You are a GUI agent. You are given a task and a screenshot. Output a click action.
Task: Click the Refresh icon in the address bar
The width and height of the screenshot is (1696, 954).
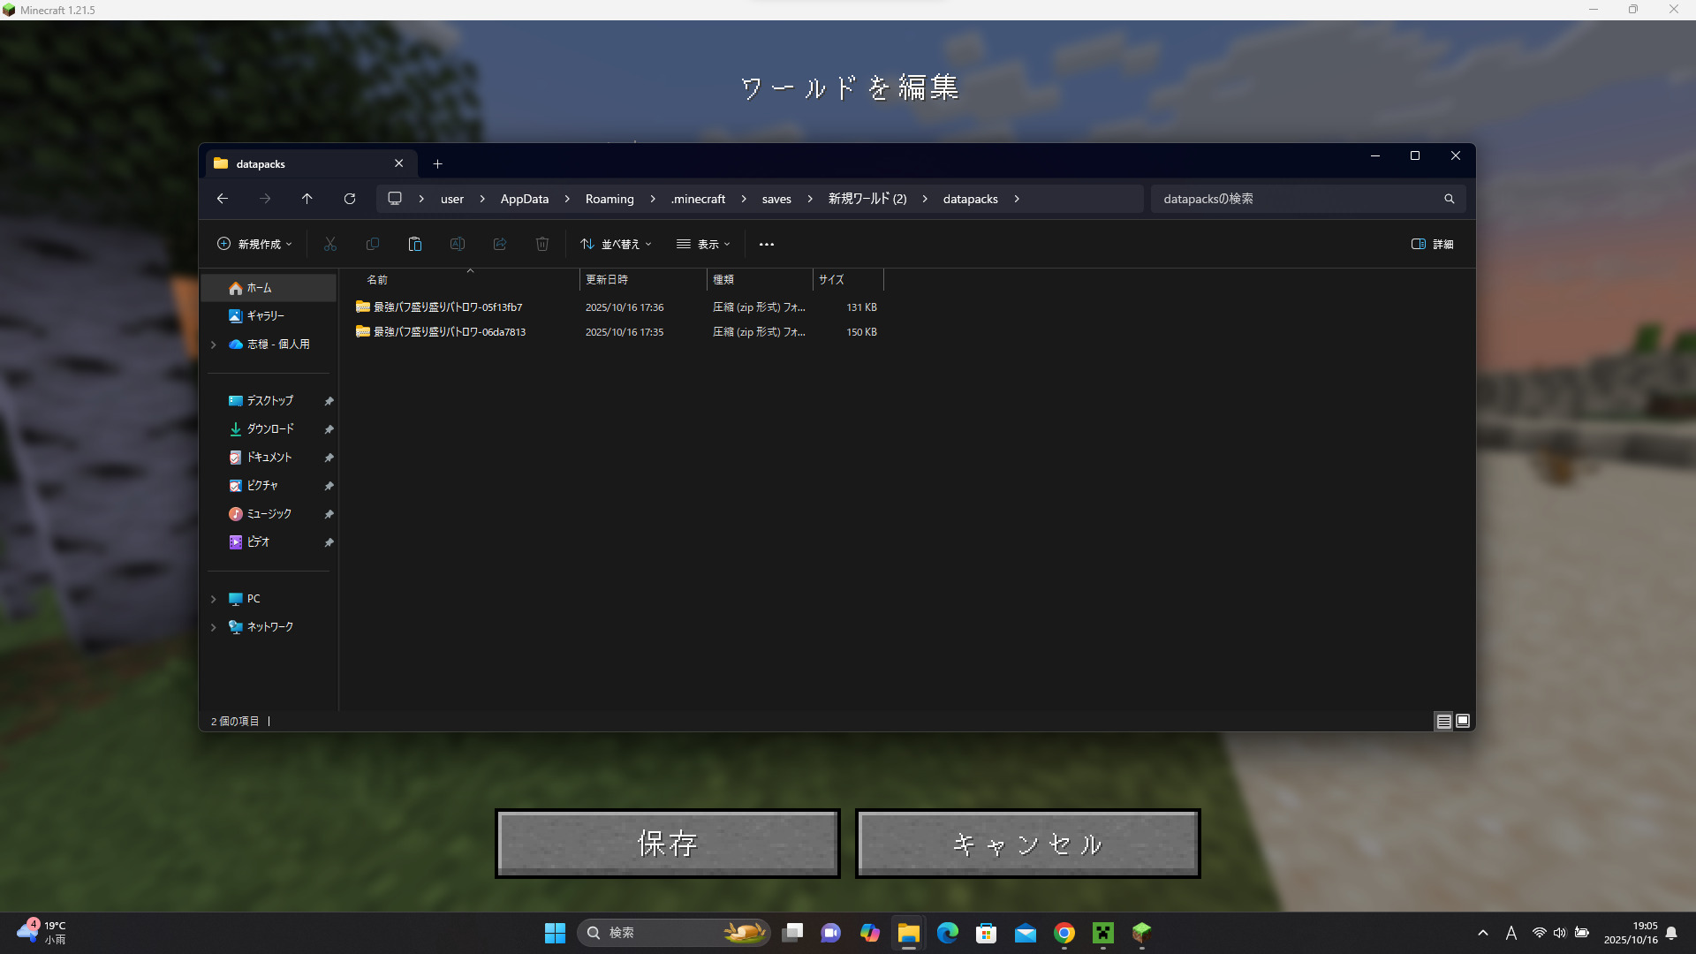(350, 199)
